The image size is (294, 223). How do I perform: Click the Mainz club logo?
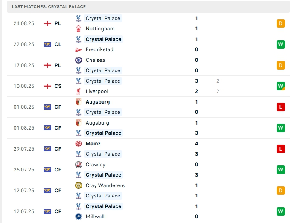pos(78,144)
